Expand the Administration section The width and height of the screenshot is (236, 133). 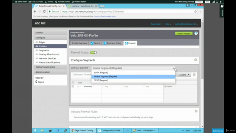(50, 72)
